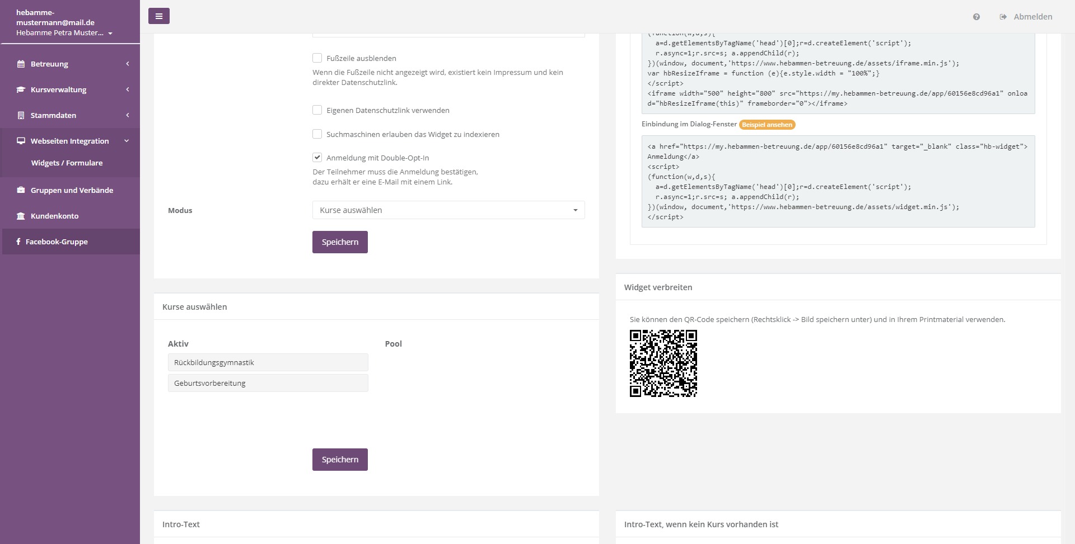Open Widgets / Formulare submenu item
This screenshot has height=544, width=1075.
(x=67, y=163)
